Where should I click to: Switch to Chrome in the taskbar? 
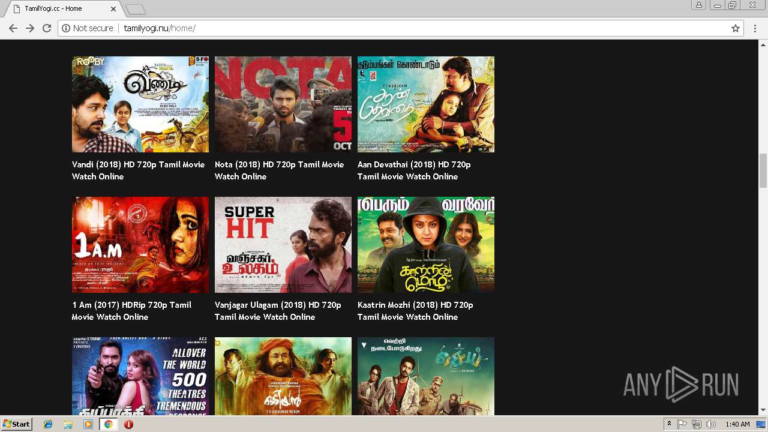pyautogui.click(x=109, y=424)
